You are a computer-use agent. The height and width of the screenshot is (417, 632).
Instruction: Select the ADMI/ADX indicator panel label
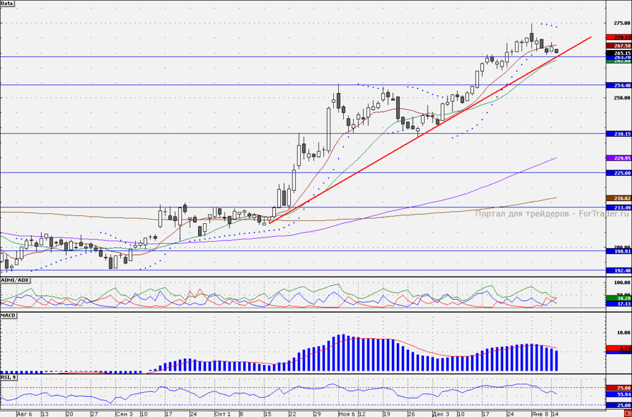15,280
